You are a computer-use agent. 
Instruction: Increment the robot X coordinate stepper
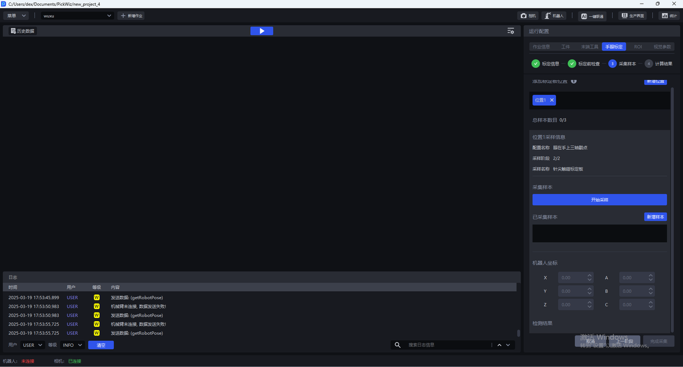point(590,276)
